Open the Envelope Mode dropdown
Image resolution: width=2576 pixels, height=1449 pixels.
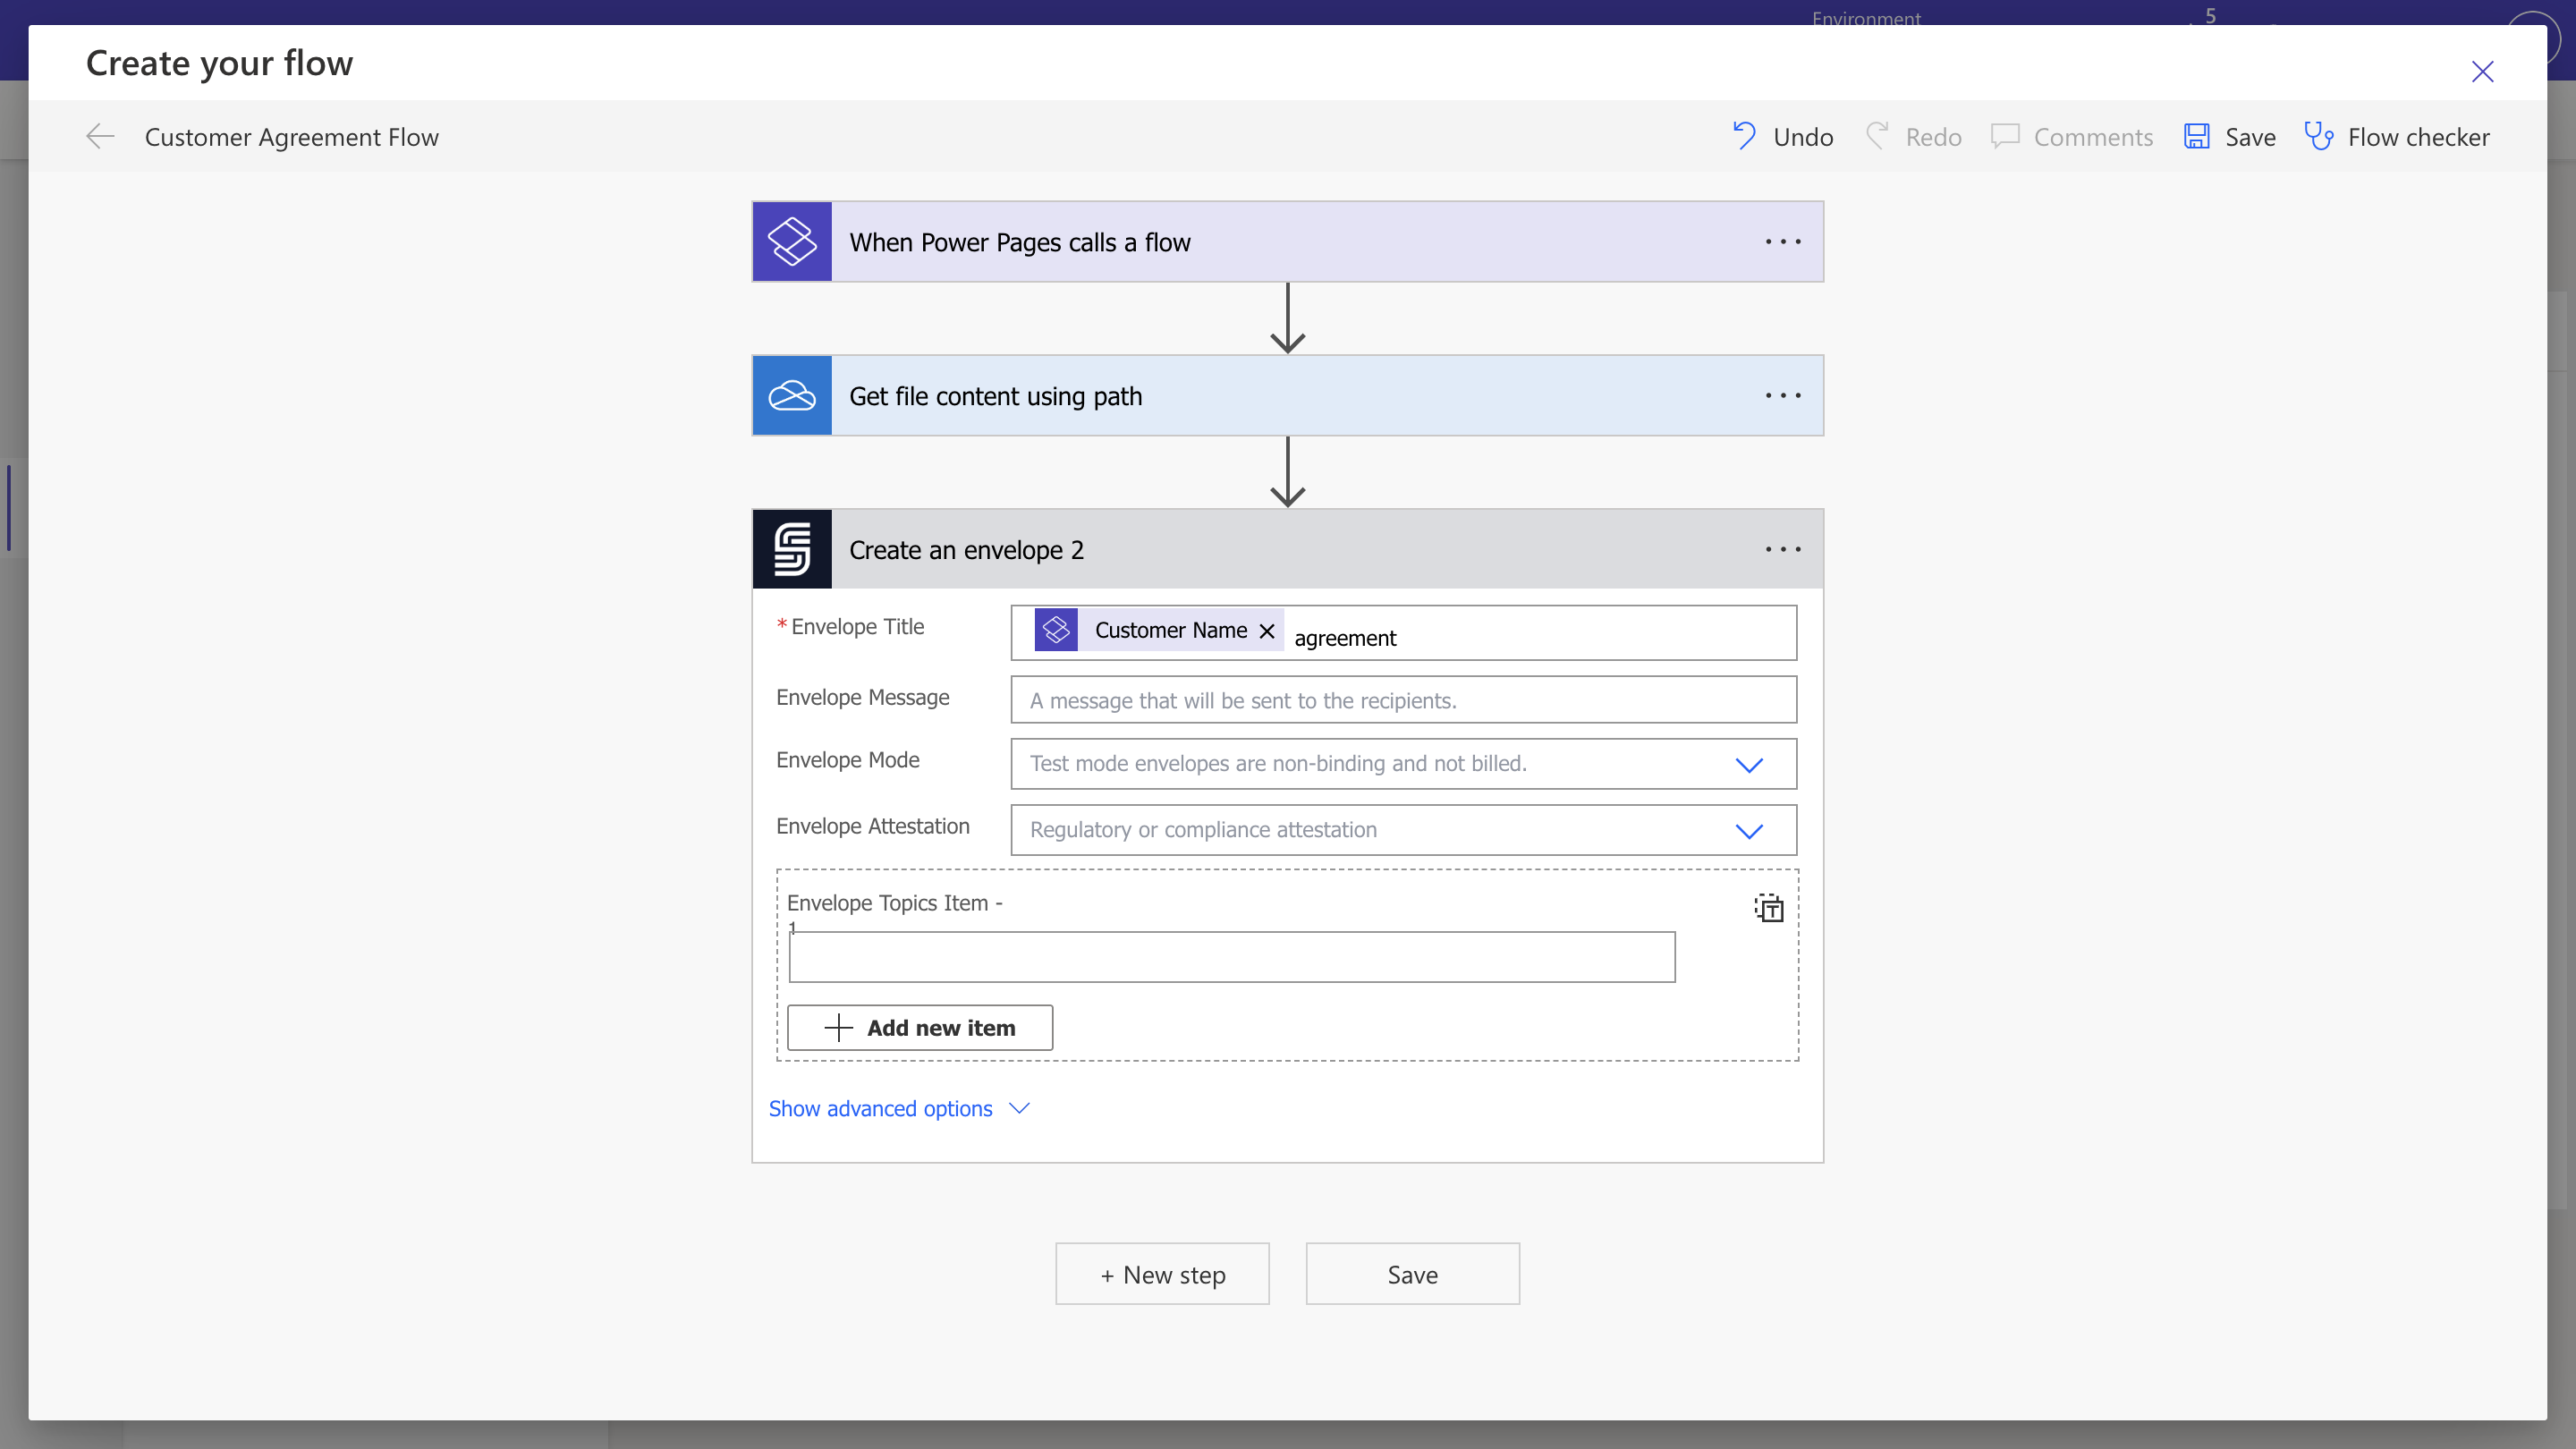1749,764
